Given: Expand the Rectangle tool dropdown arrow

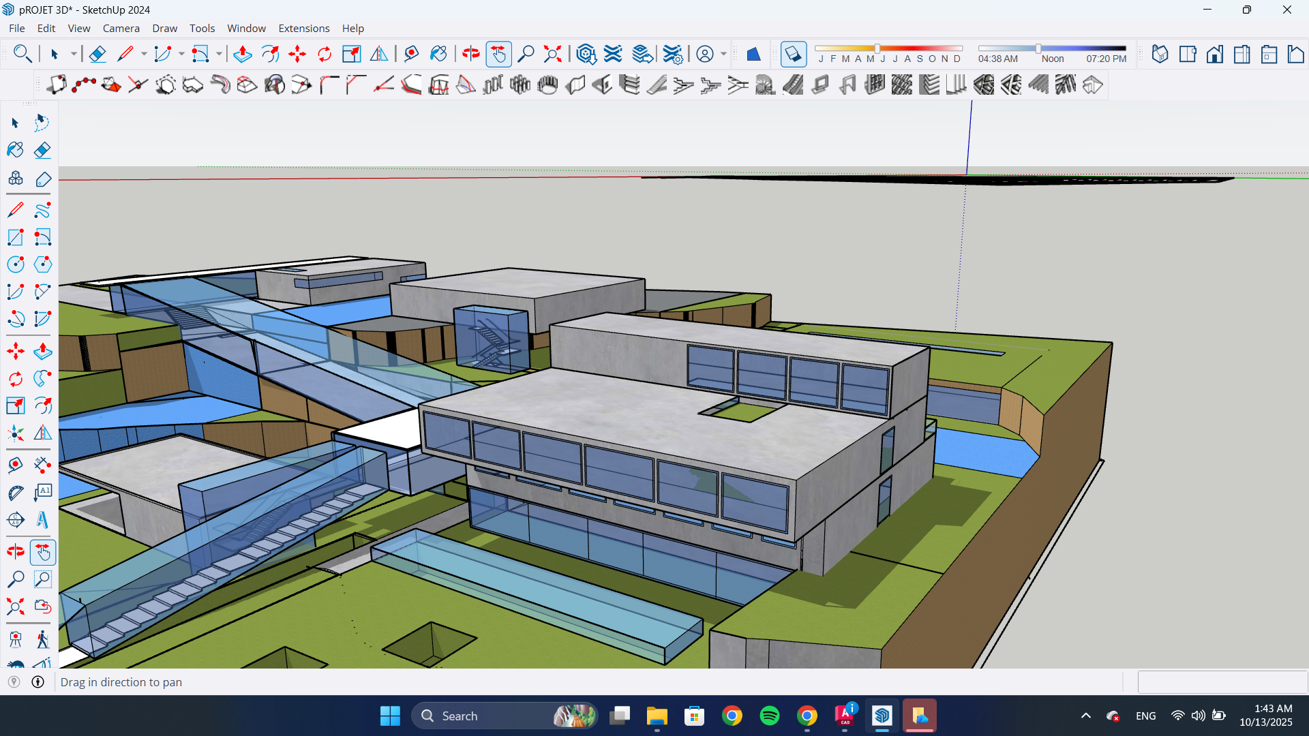Looking at the screenshot, I should click(x=219, y=54).
